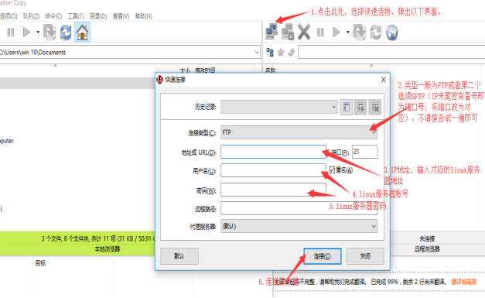485x298 pixels.
Task: Click the 地址或URL input field
Action: pyautogui.click(x=273, y=152)
